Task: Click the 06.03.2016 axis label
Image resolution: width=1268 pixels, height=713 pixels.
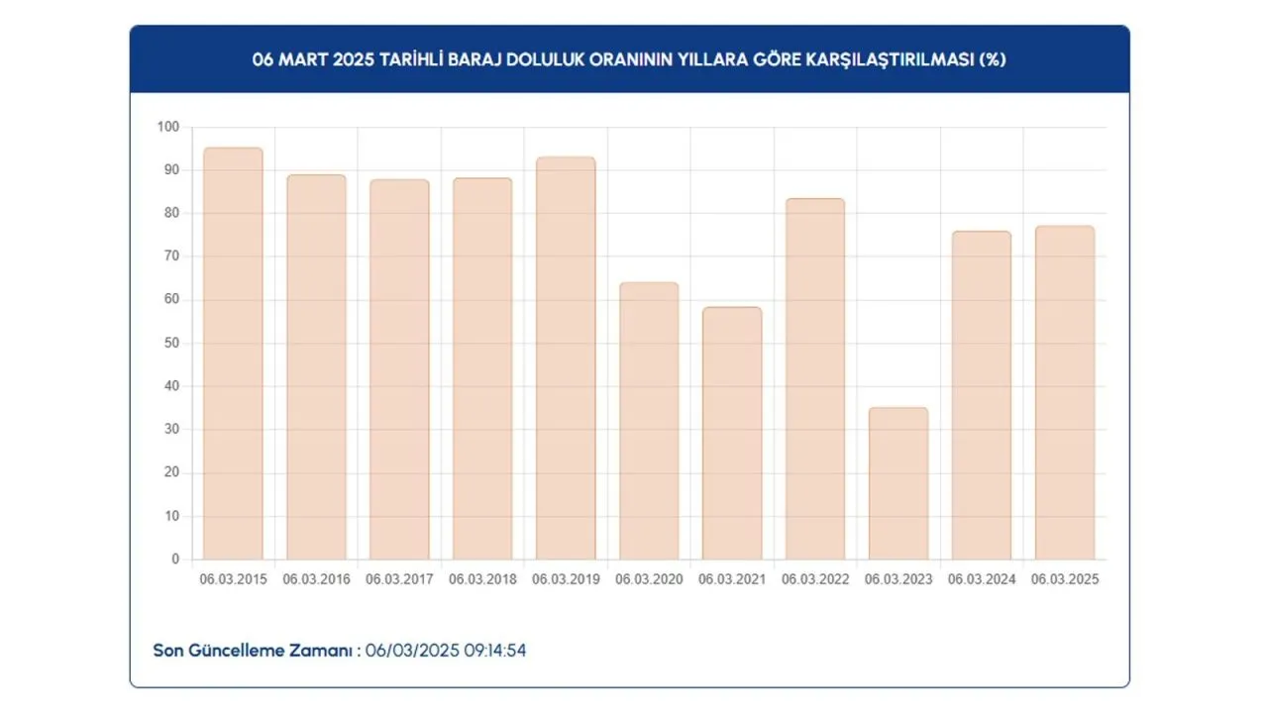Action: click(x=316, y=579)
